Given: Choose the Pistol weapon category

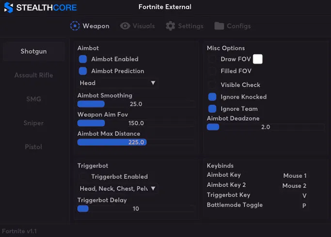Looking at the screenshot, I should (x=33, y=147).
